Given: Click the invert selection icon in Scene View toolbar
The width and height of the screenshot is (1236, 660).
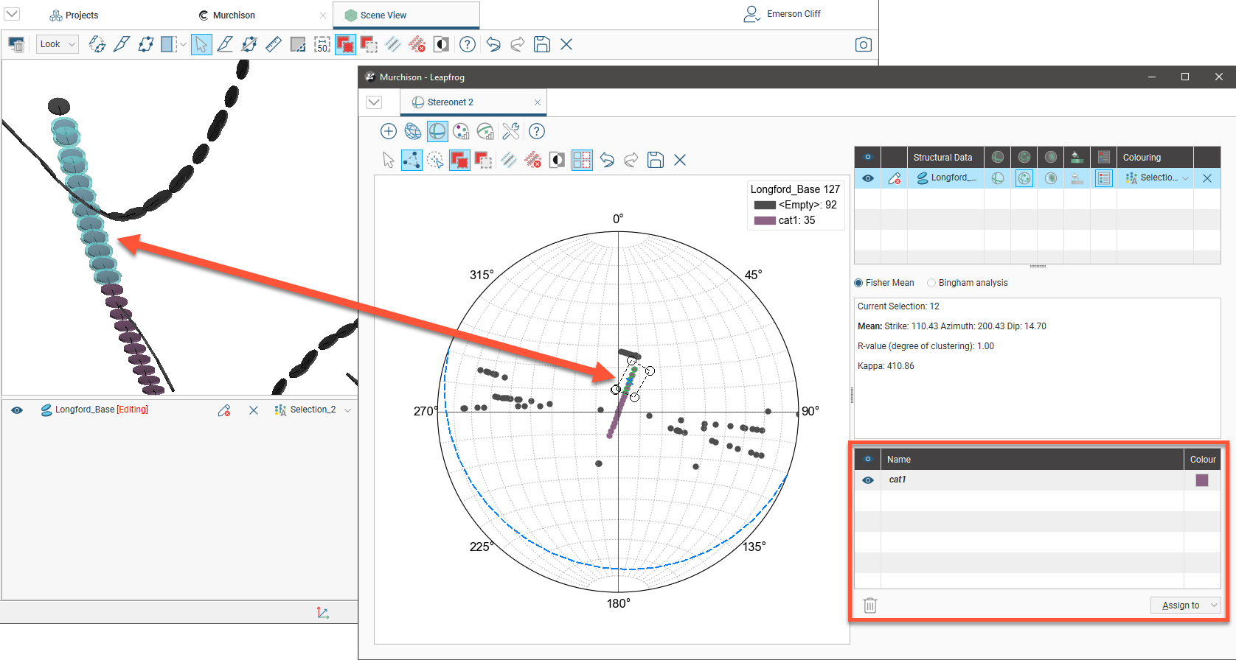Looking at the screenshot, I should pyautogui.click(x=442, y=44).
